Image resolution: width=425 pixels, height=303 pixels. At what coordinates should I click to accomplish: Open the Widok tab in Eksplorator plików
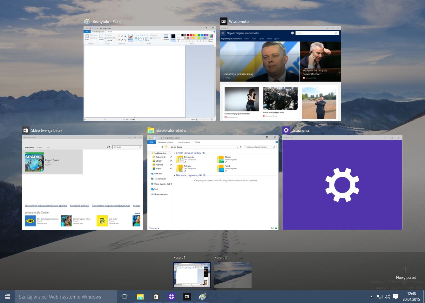(x=197, y=142)
